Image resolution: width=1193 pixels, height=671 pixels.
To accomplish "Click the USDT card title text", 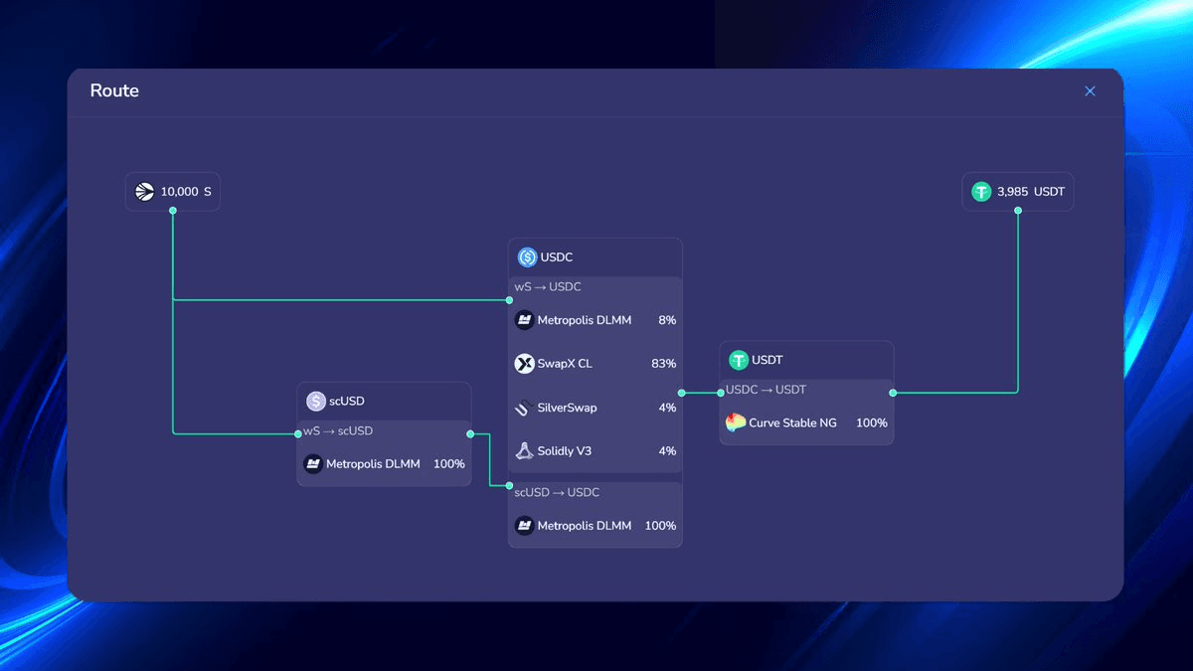I will tap(767, 360).
